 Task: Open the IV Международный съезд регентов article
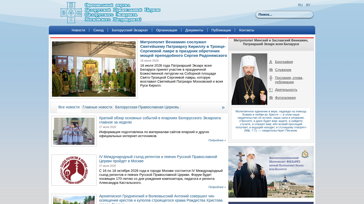(158, 159)
